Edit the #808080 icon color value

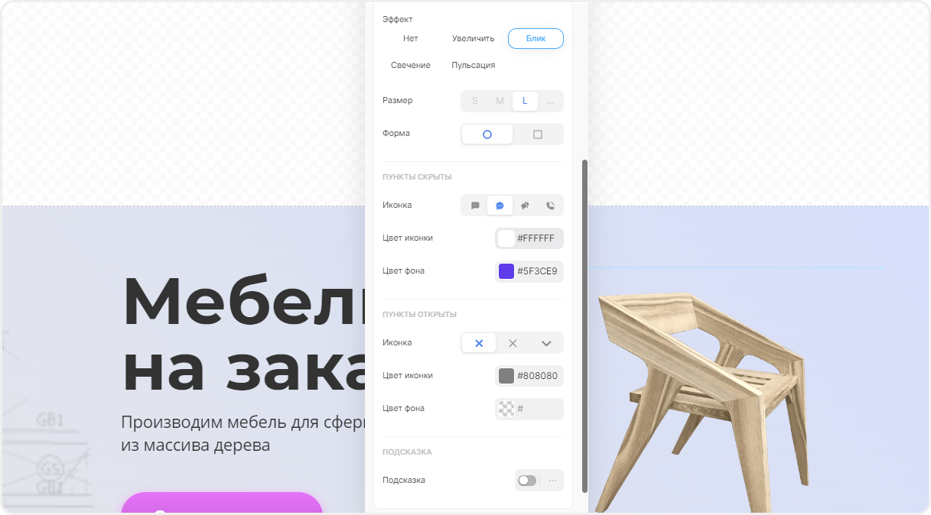click(537, 376)
